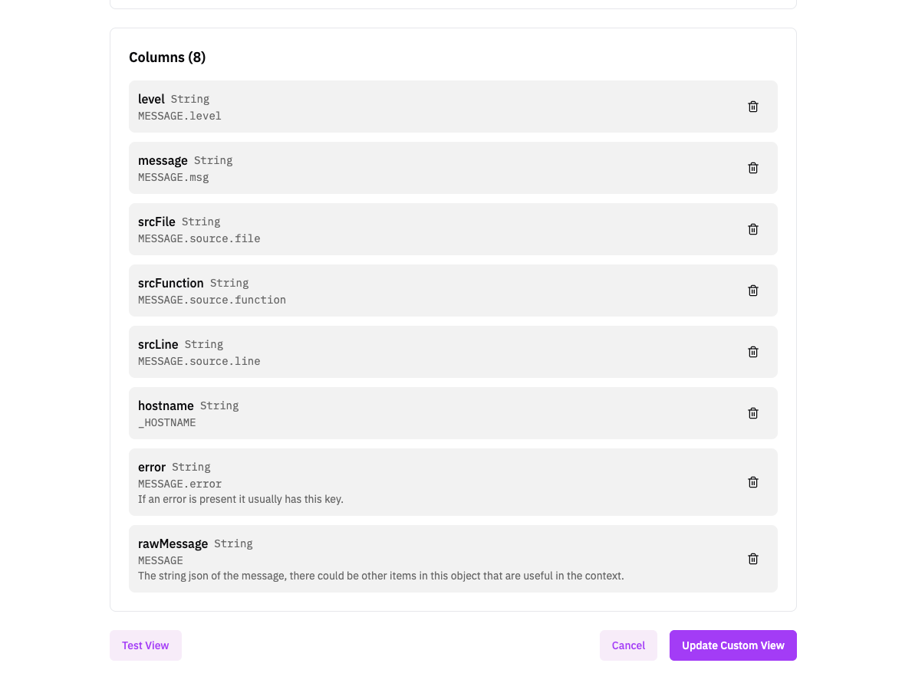Click the Columns (8) heading

point(167,57)
